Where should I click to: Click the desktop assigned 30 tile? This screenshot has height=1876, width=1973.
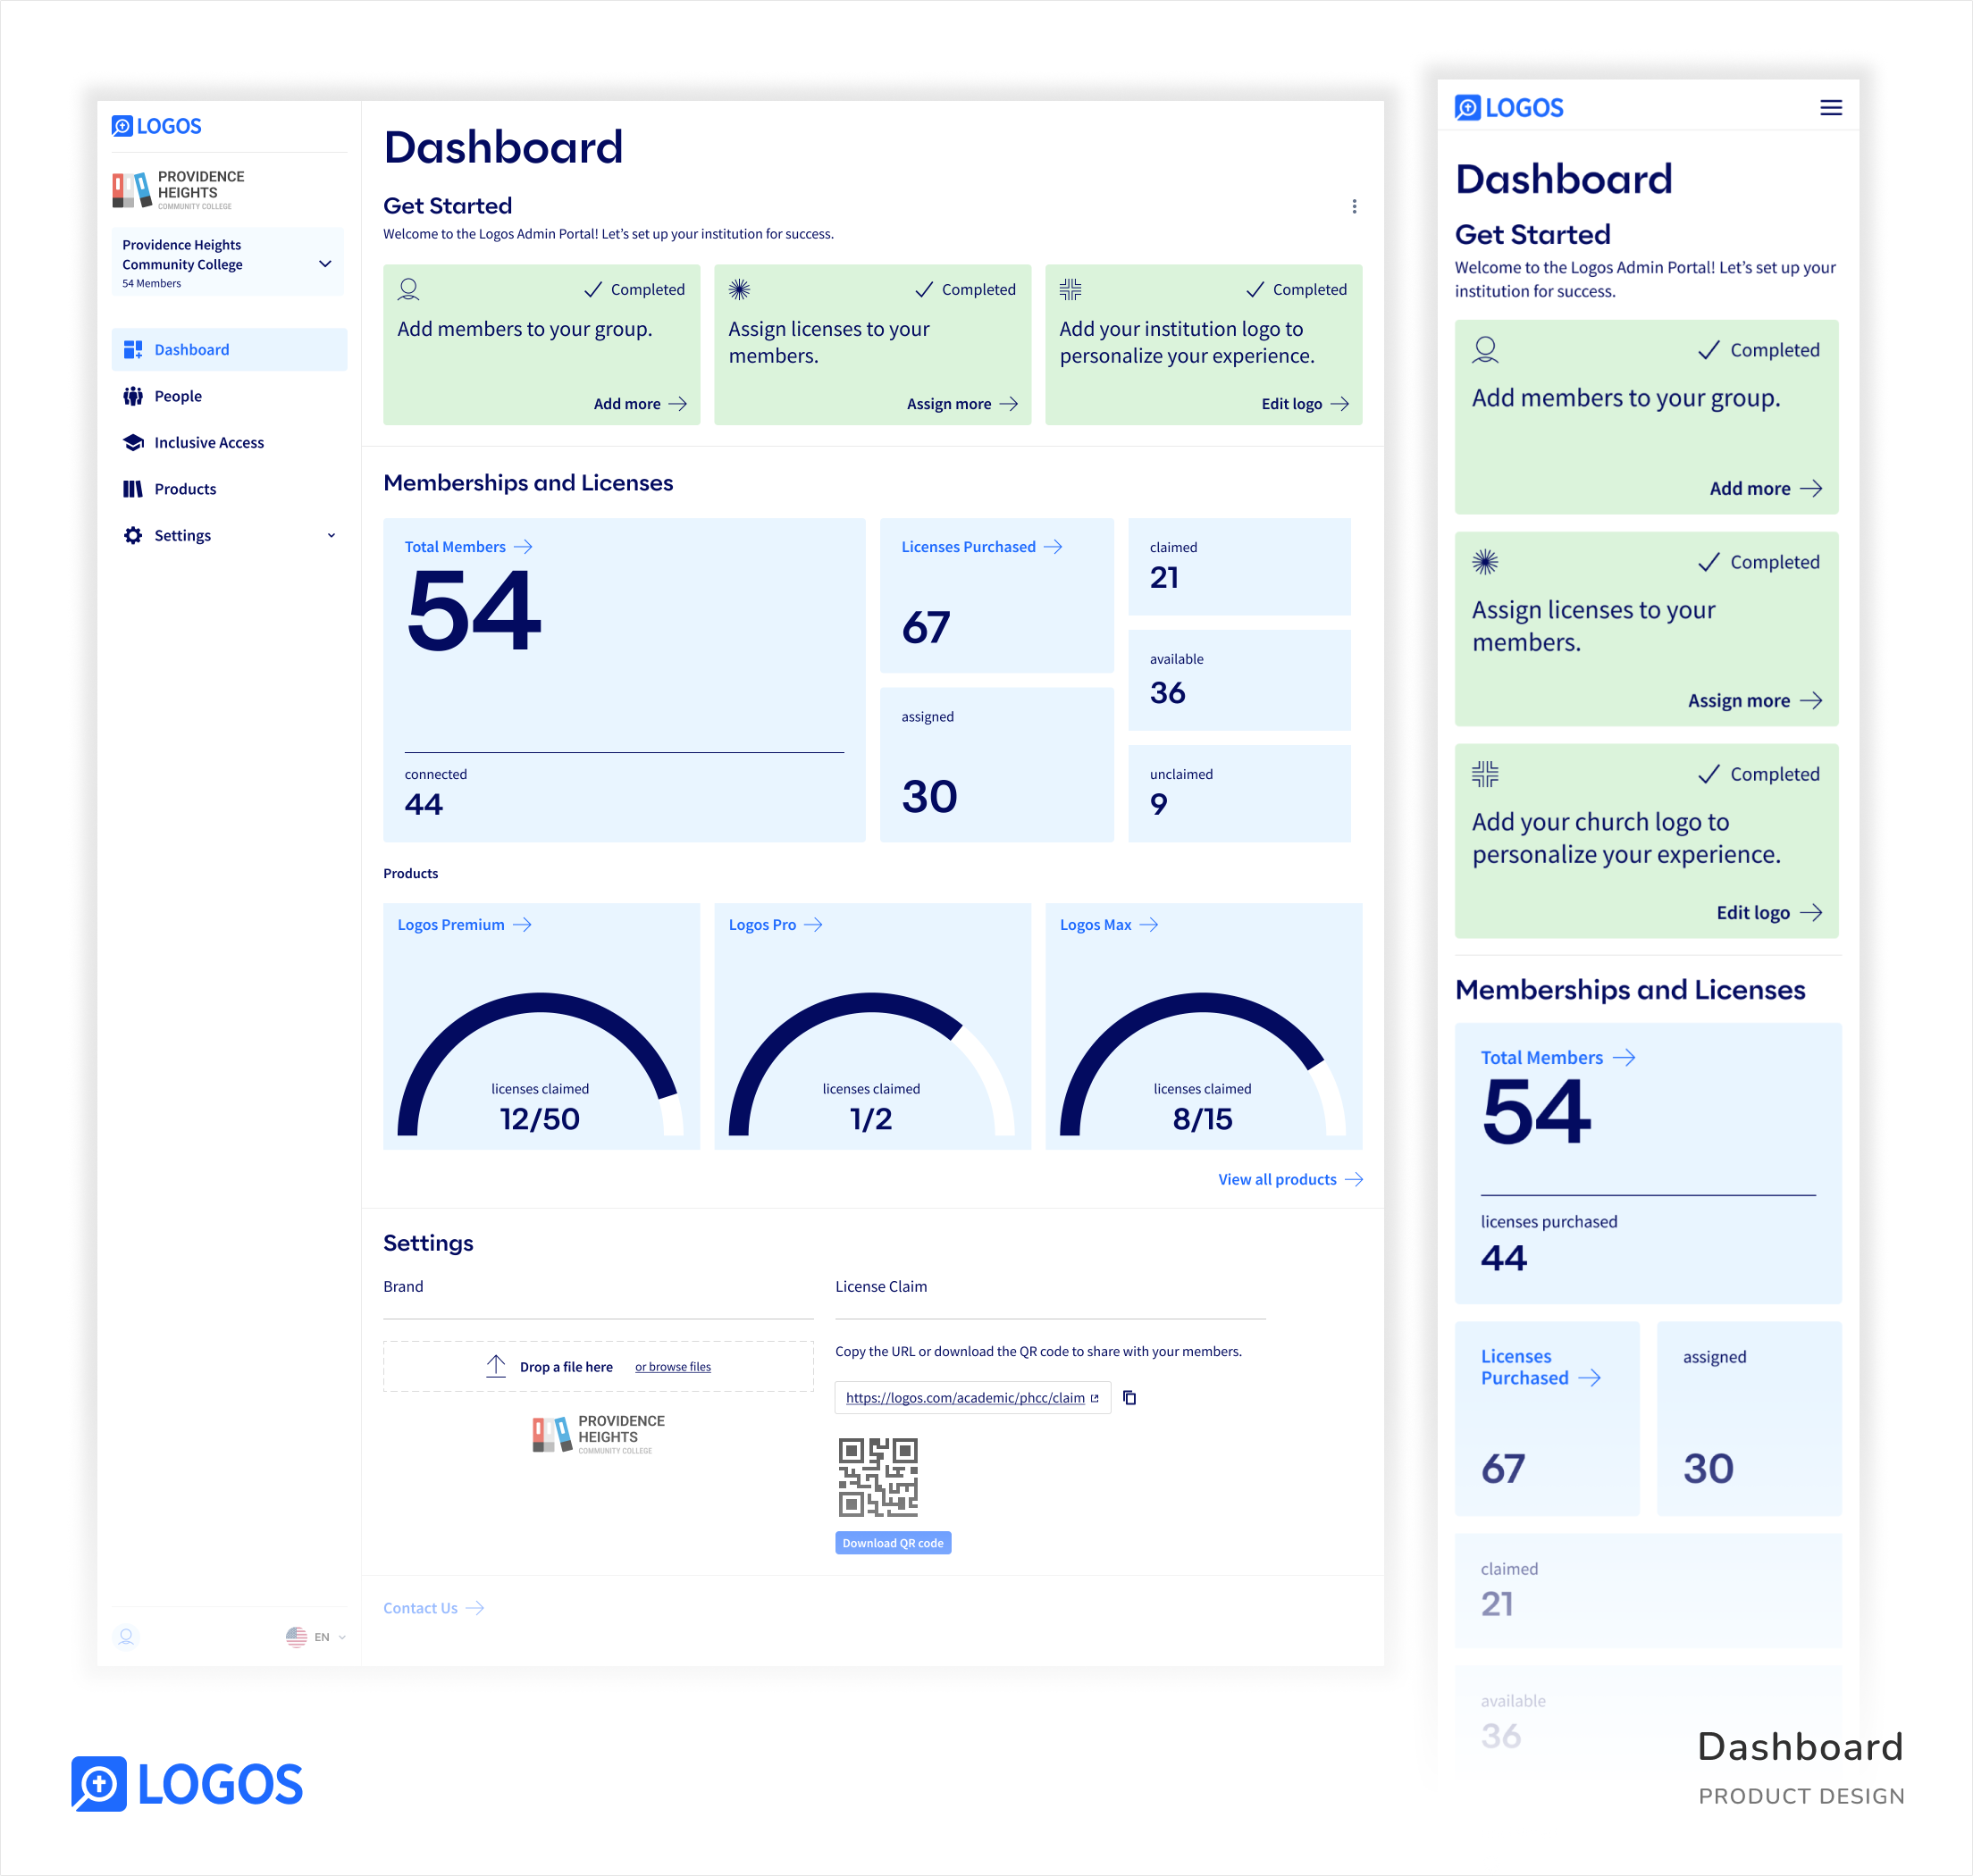click(996, 764)
